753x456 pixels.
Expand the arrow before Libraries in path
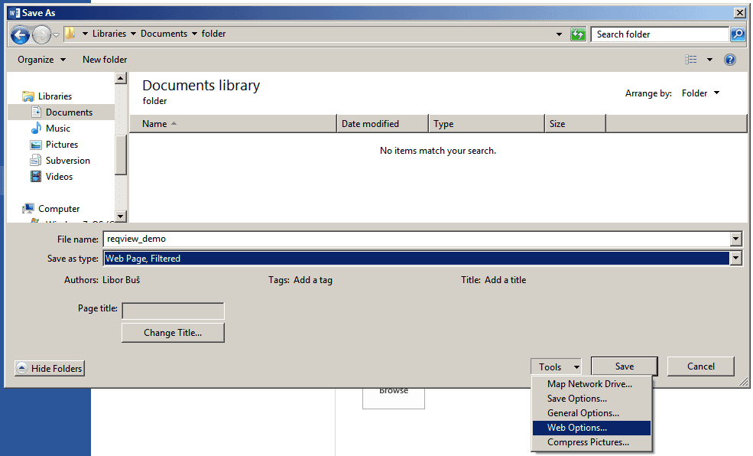pos(85,34)
